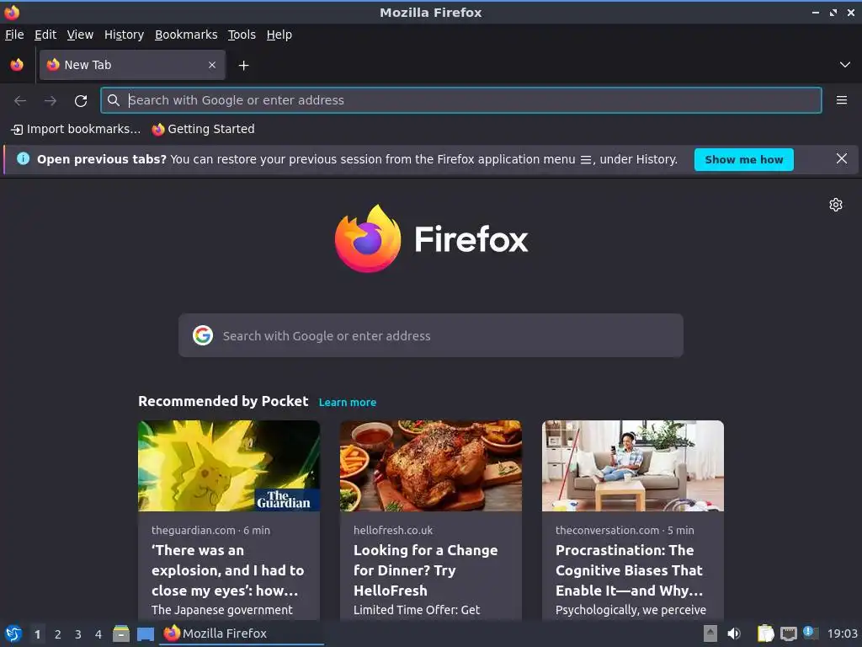Click Recommended by Pocket heading
This screenshot has width=862, height=647.
223,401
